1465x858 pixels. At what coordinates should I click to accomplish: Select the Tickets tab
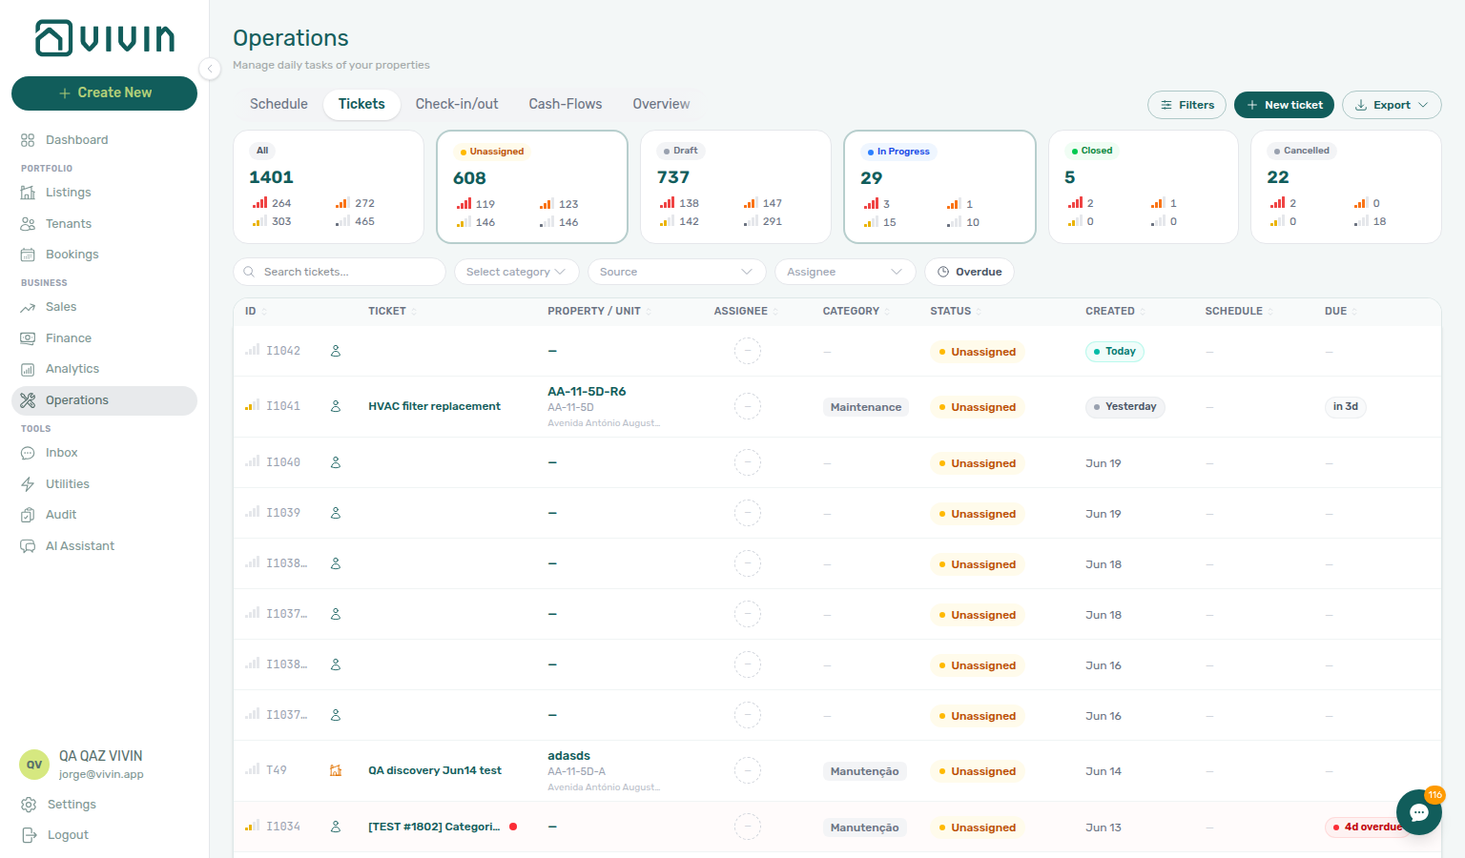361,104
